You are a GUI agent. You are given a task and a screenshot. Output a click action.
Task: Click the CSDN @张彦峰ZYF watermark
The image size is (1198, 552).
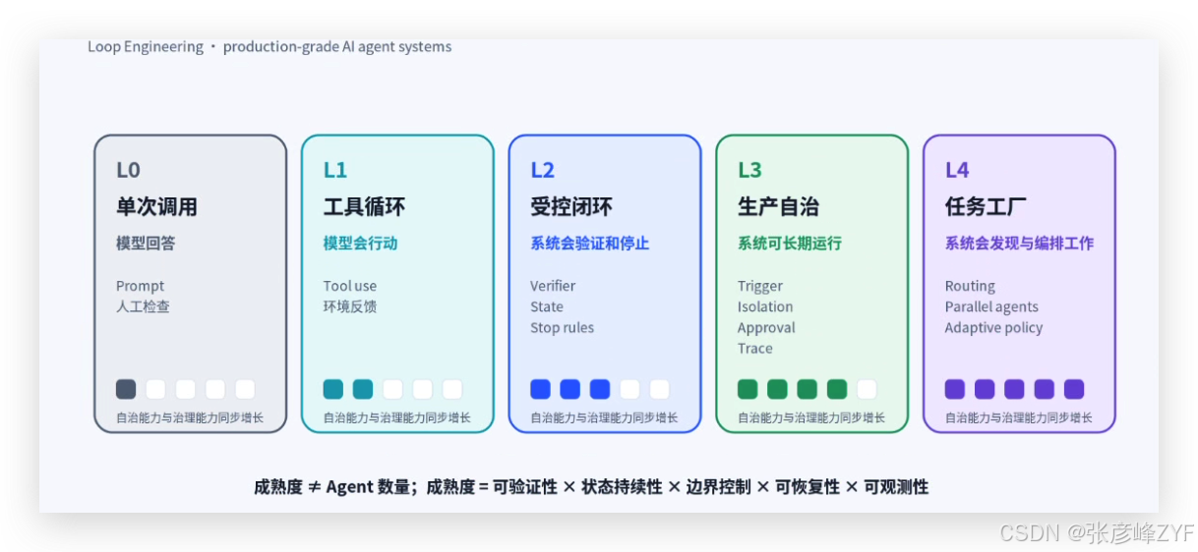pyautogui.click(x=1097, y=533)
